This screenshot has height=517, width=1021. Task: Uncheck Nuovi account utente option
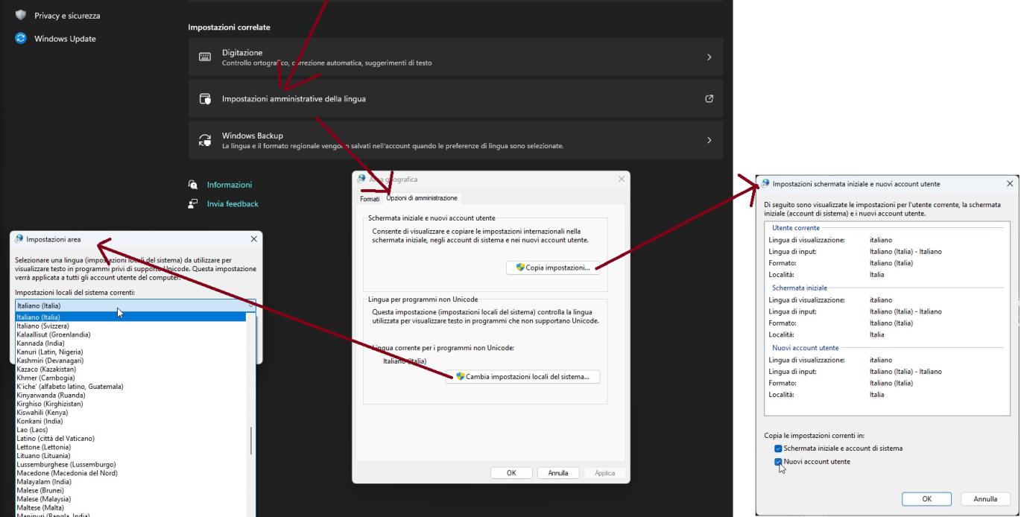pos(778,462)
